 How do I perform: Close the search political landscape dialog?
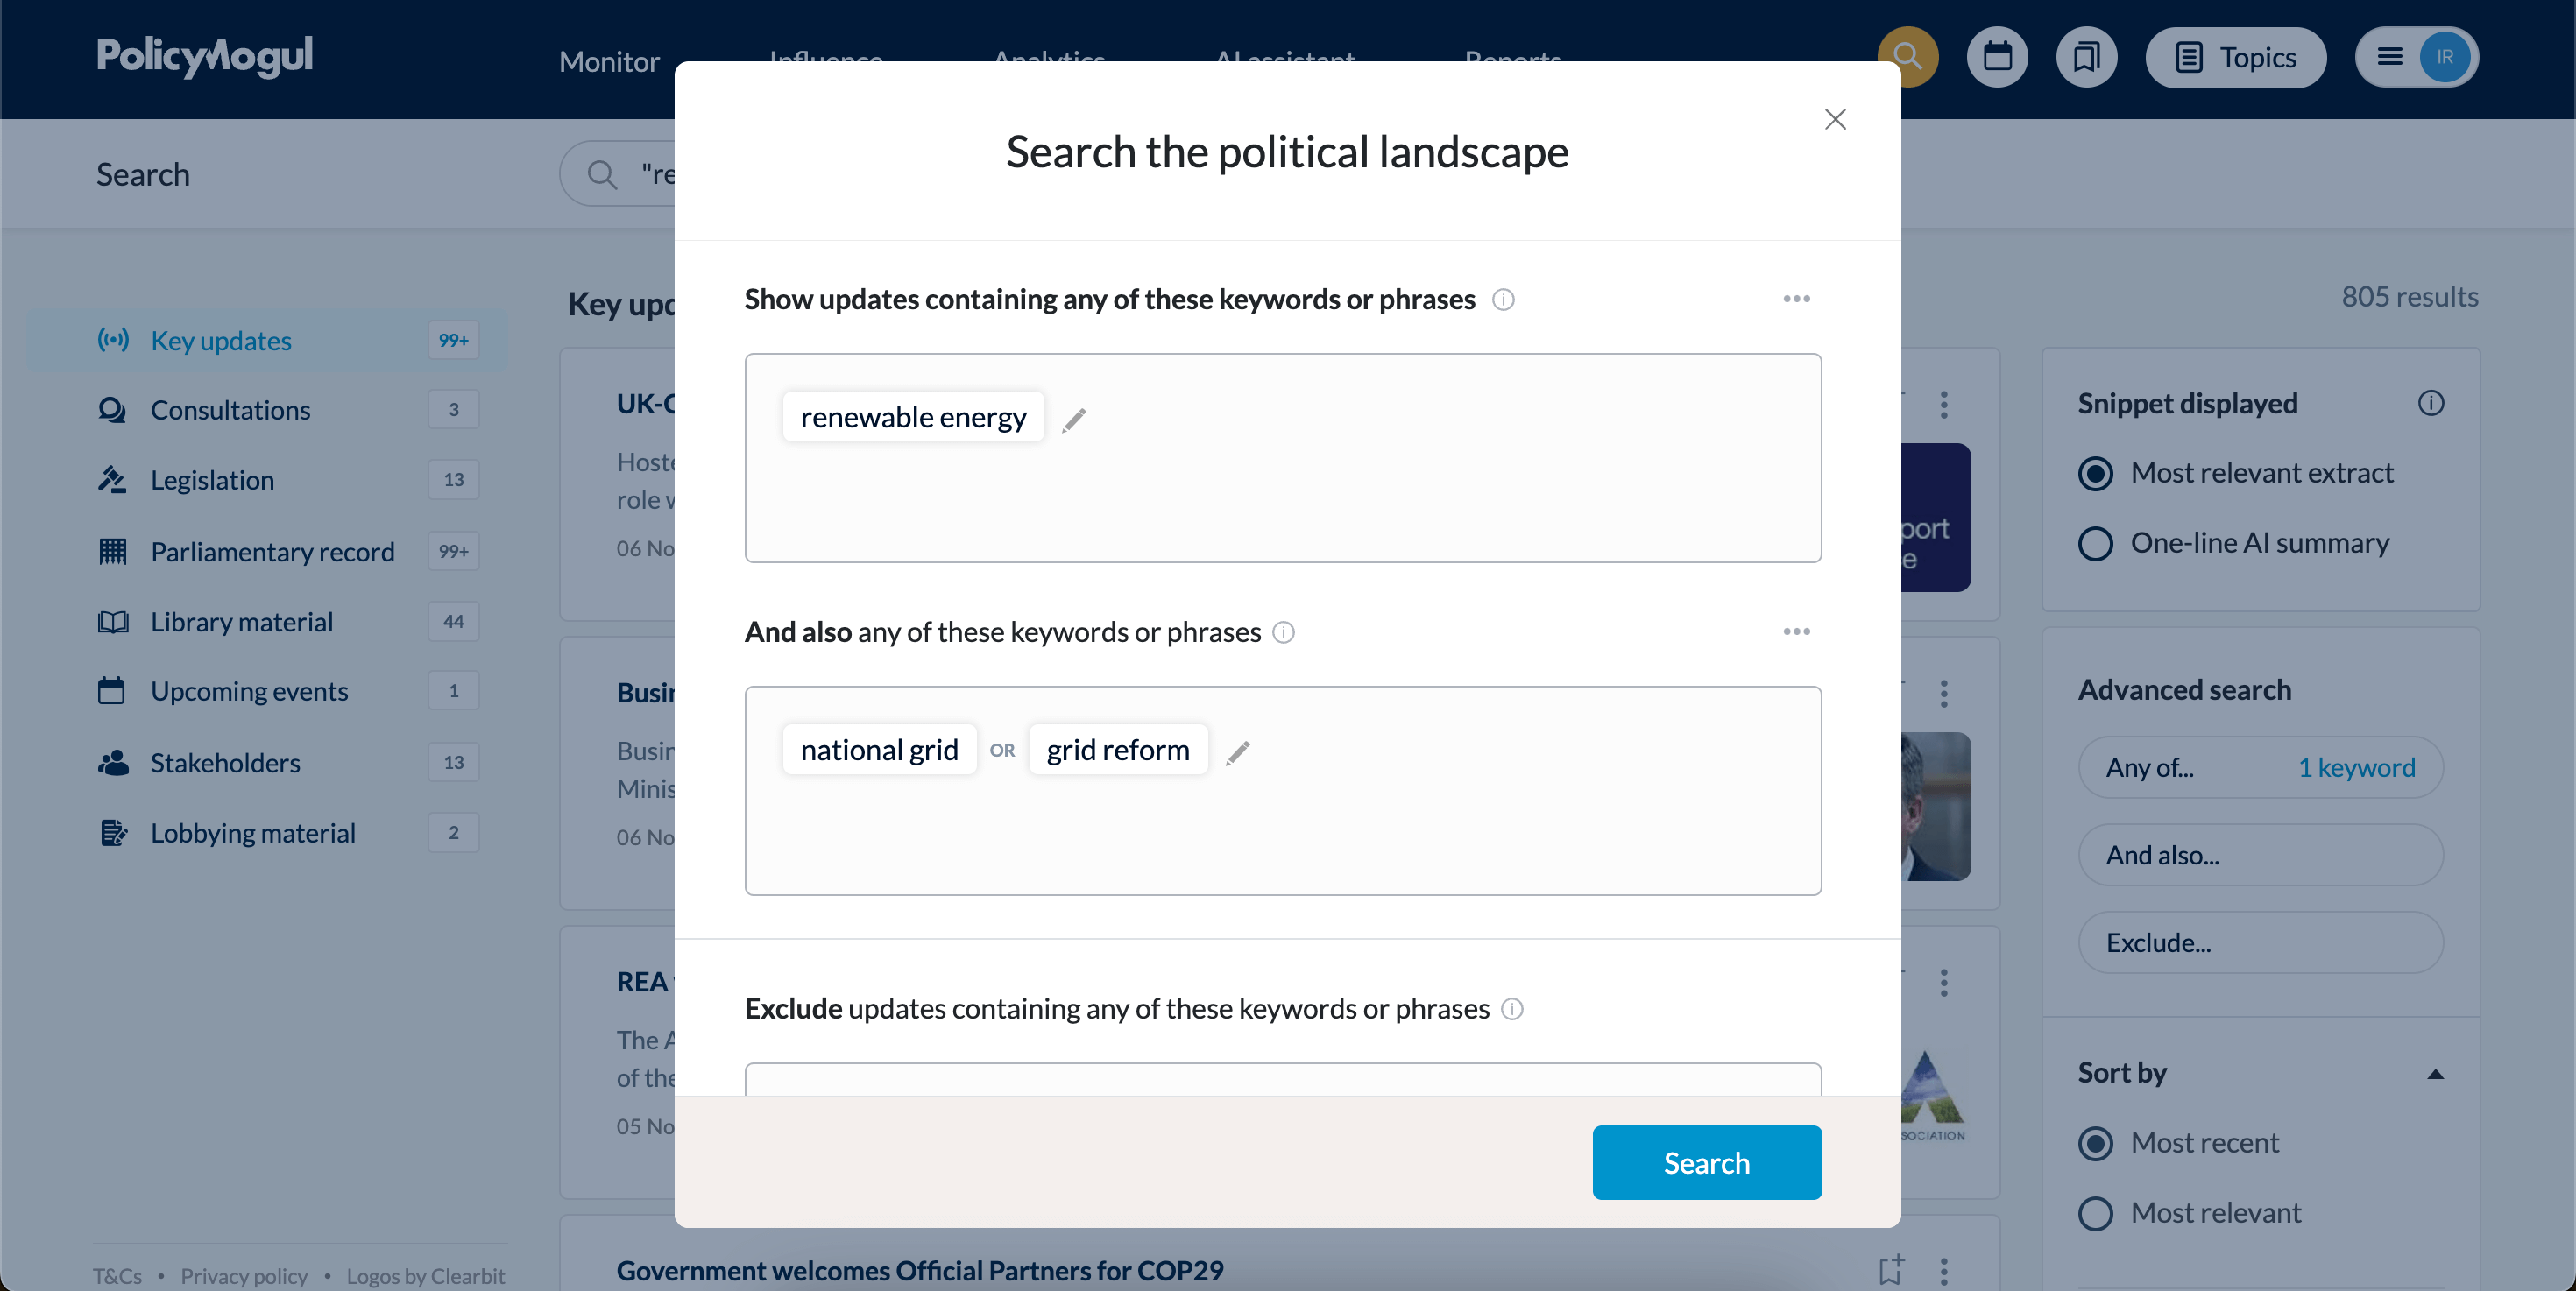click(x=1835, y=120)
